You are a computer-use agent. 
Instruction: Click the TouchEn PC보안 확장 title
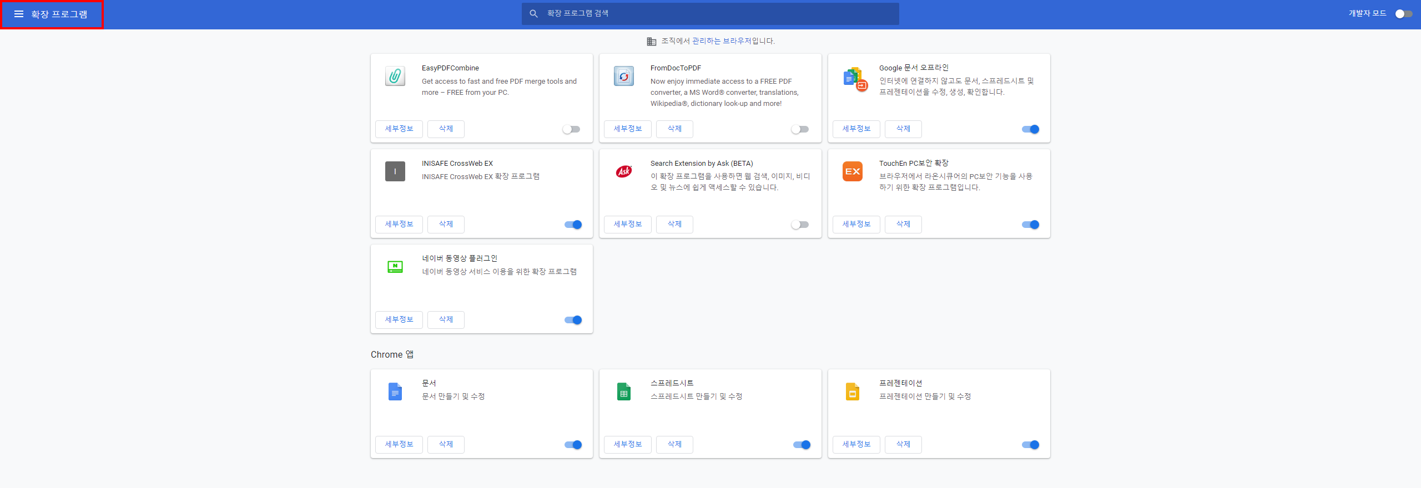[914, 163]
